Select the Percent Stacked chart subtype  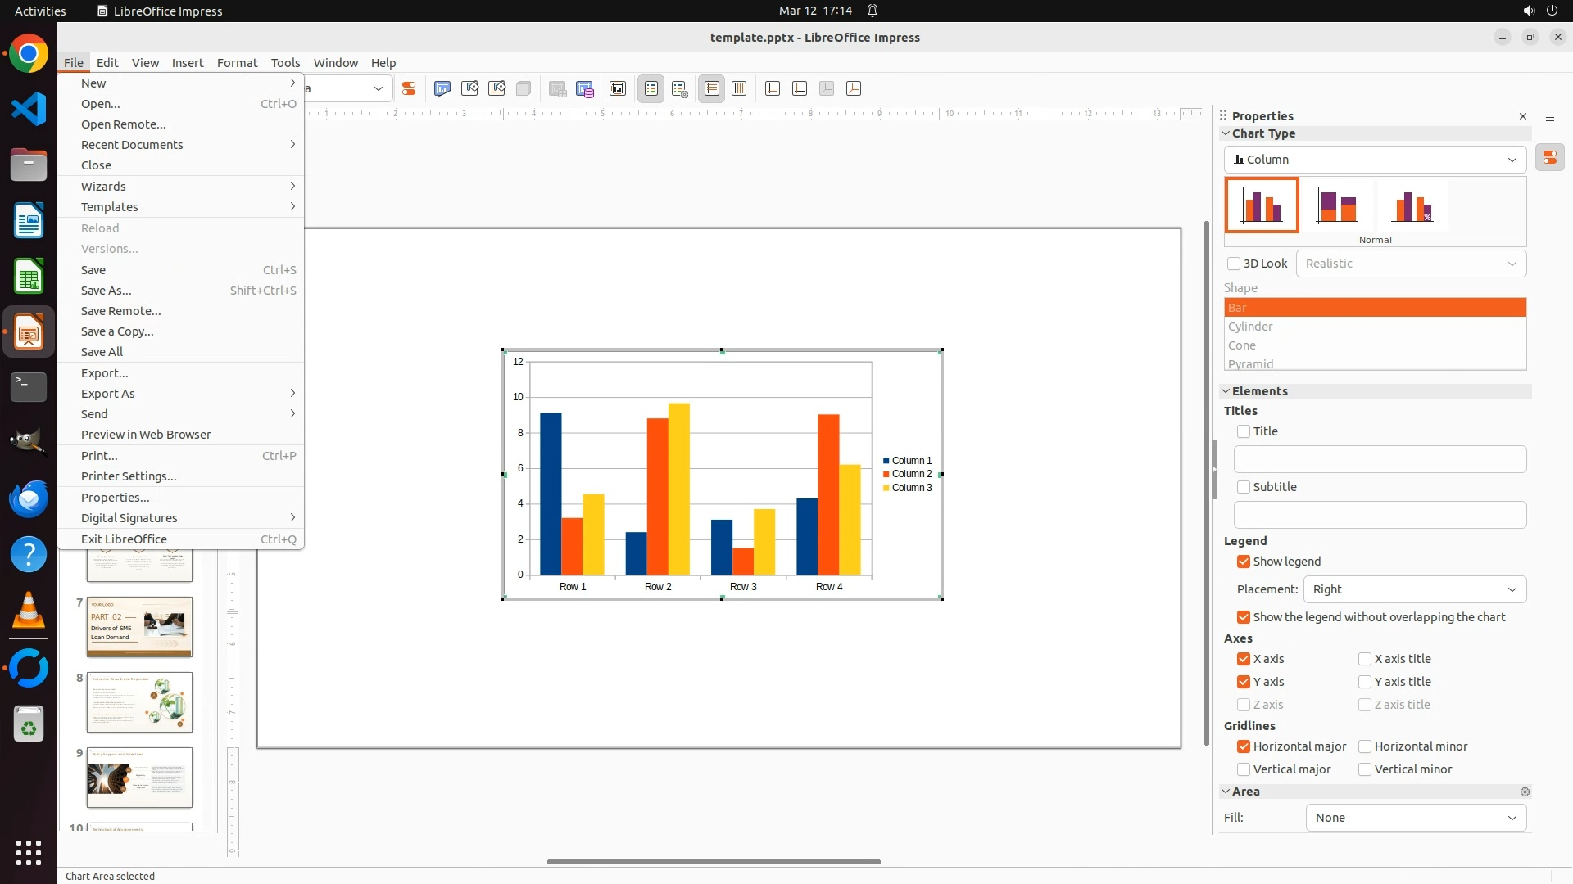click(x=1412, y=205)
